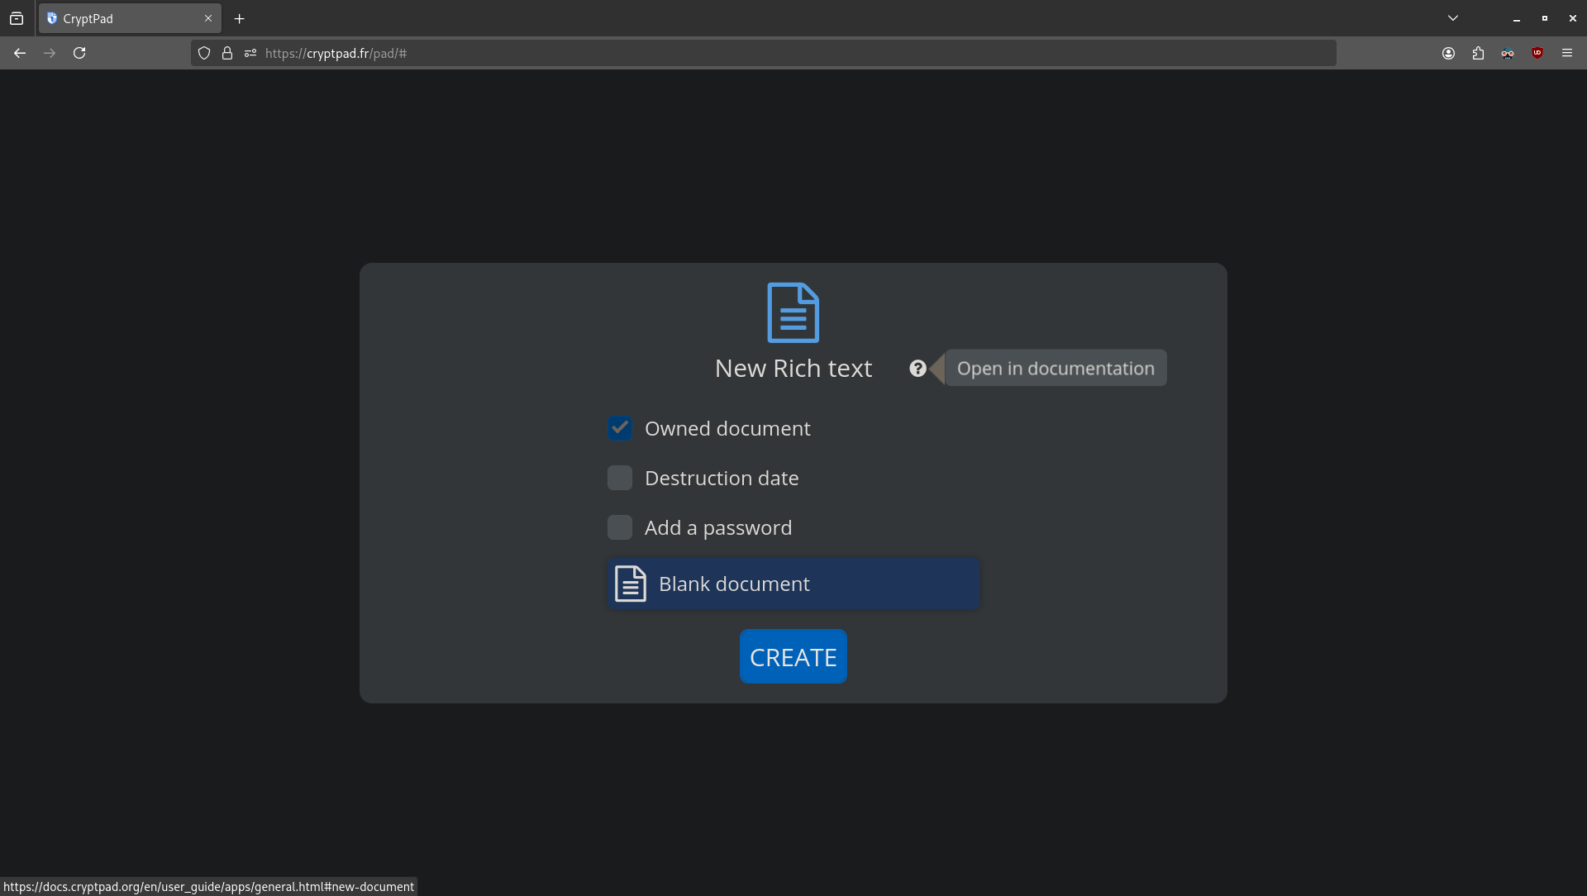The image size is (1587, 896).
Task: Open the recent browsing tabs button
Action: pos(17,18)
